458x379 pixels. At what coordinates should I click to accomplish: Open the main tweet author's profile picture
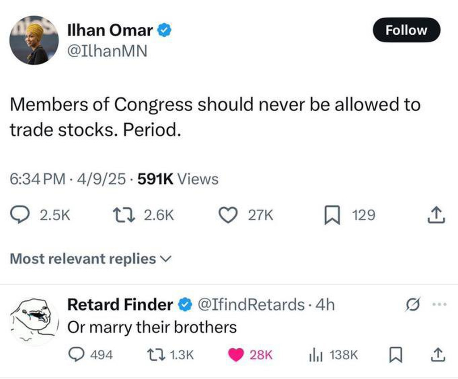[x=34, y=41]
